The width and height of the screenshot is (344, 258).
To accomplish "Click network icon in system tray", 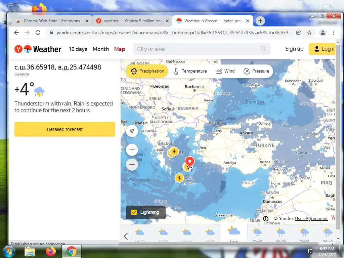I will 310,251.
